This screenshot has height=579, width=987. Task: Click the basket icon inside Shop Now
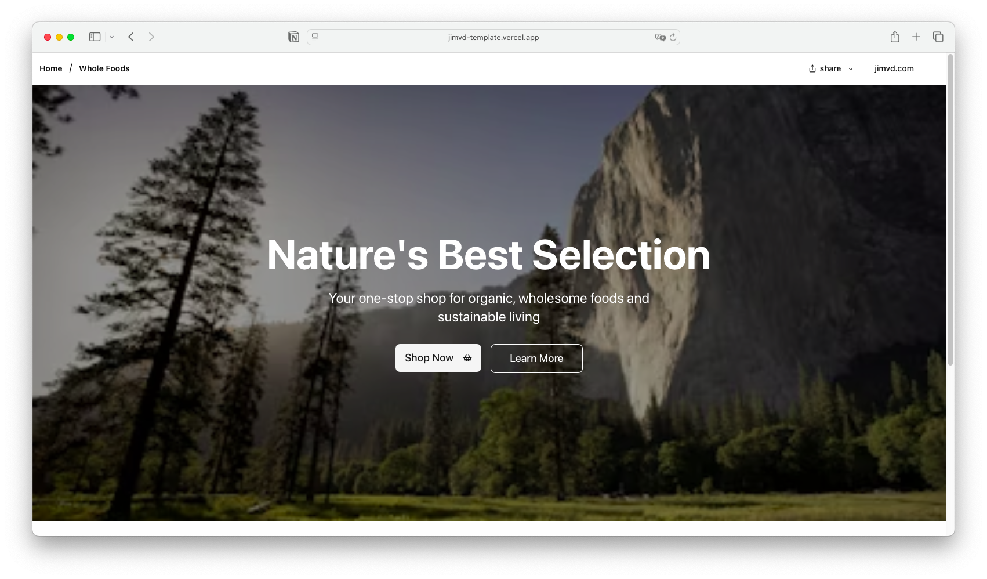[x=467, y=357]
